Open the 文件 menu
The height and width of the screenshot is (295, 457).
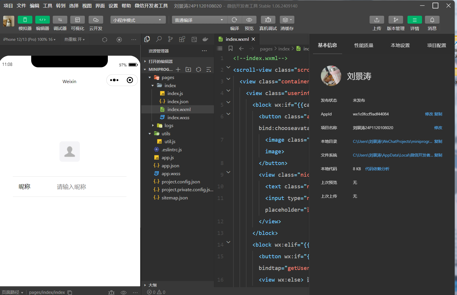click(x=21, y=6)
